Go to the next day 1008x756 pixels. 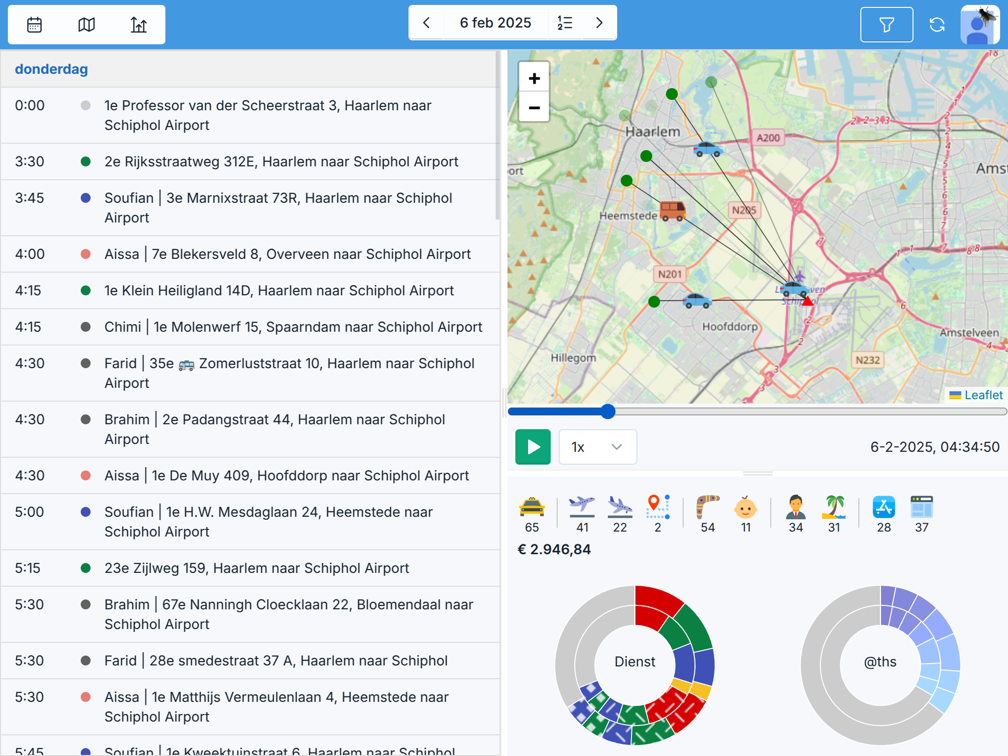coord(599,23)
